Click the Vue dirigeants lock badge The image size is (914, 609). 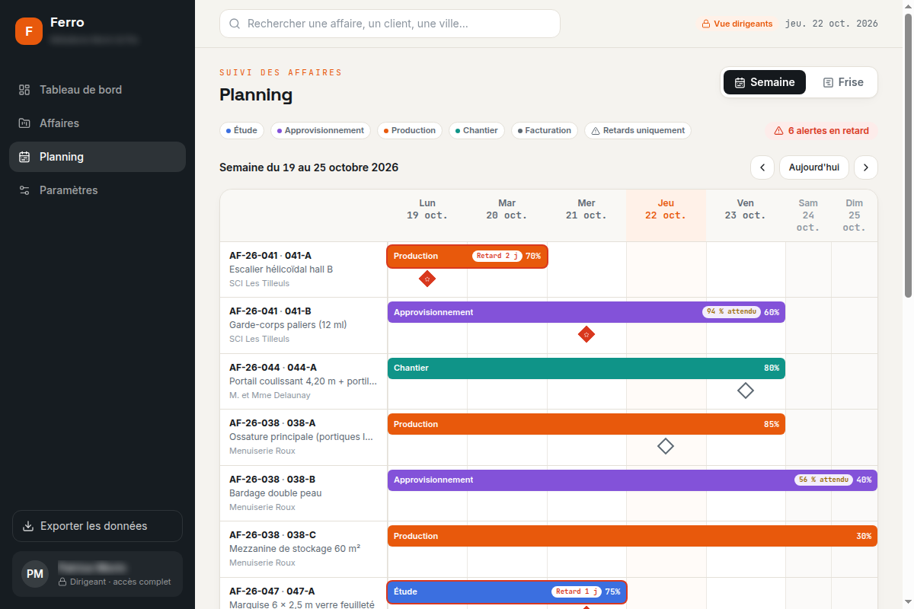click(737, 24)
